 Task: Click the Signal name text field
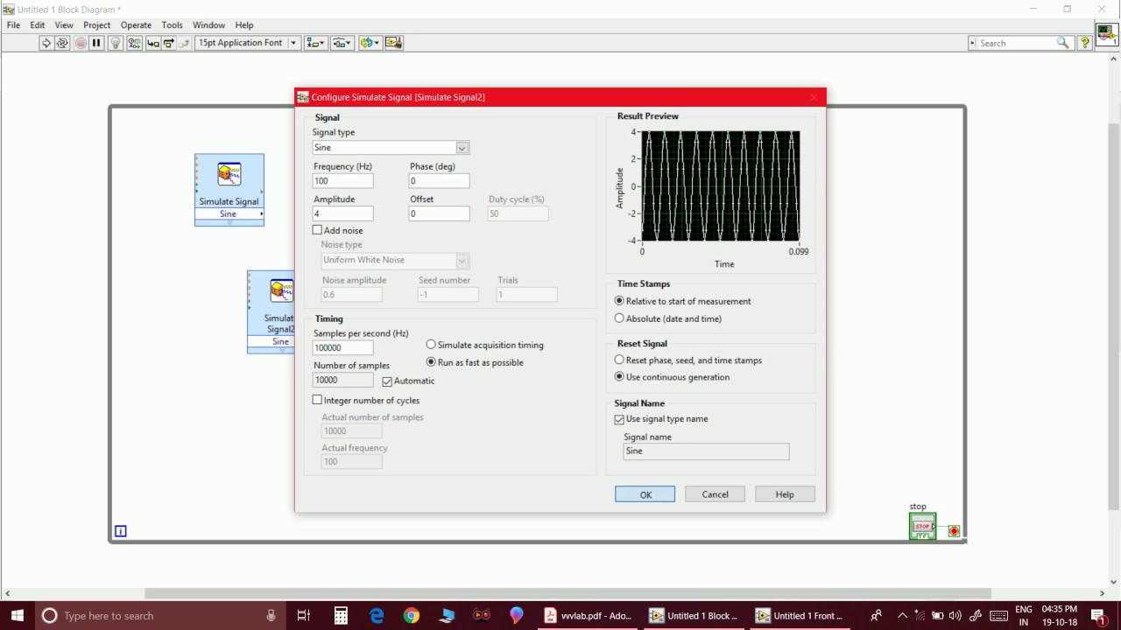coord(706,451)
